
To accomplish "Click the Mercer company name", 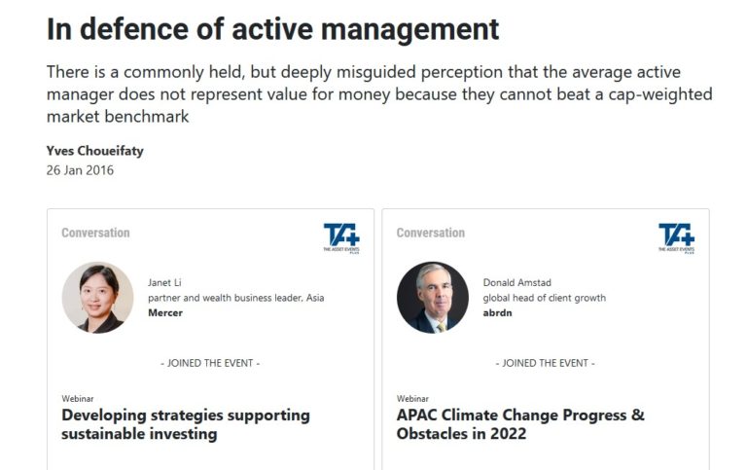I will point(165,313).
